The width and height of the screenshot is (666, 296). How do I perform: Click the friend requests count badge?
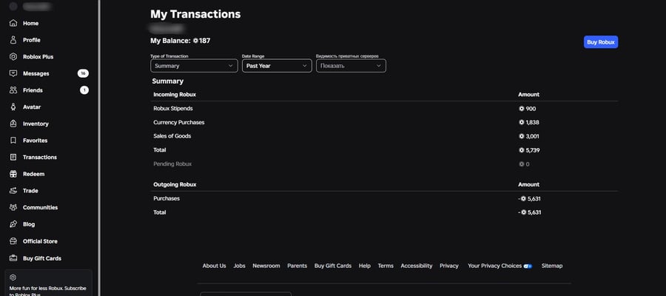pyautogui.click(x=84, y=90)
